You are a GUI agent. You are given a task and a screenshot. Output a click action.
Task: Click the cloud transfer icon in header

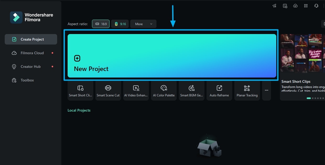tap(295, 6)
